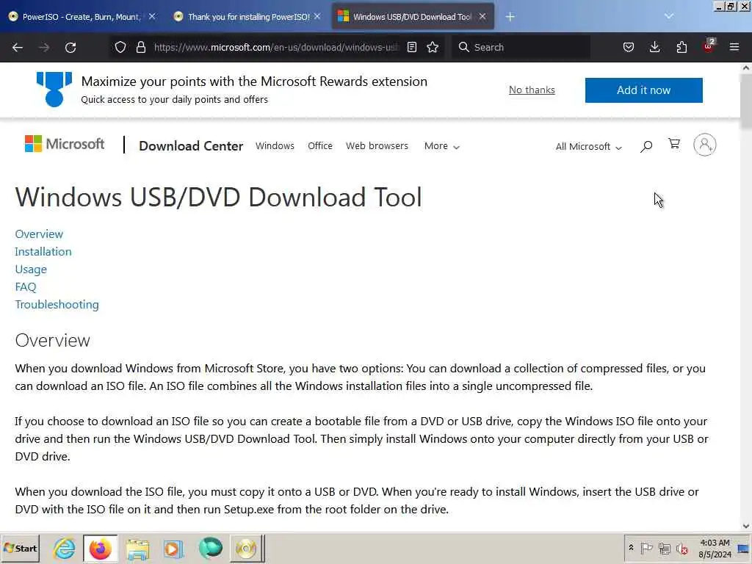Click the page scrollbar down arrow

click(x=746, y=526)
